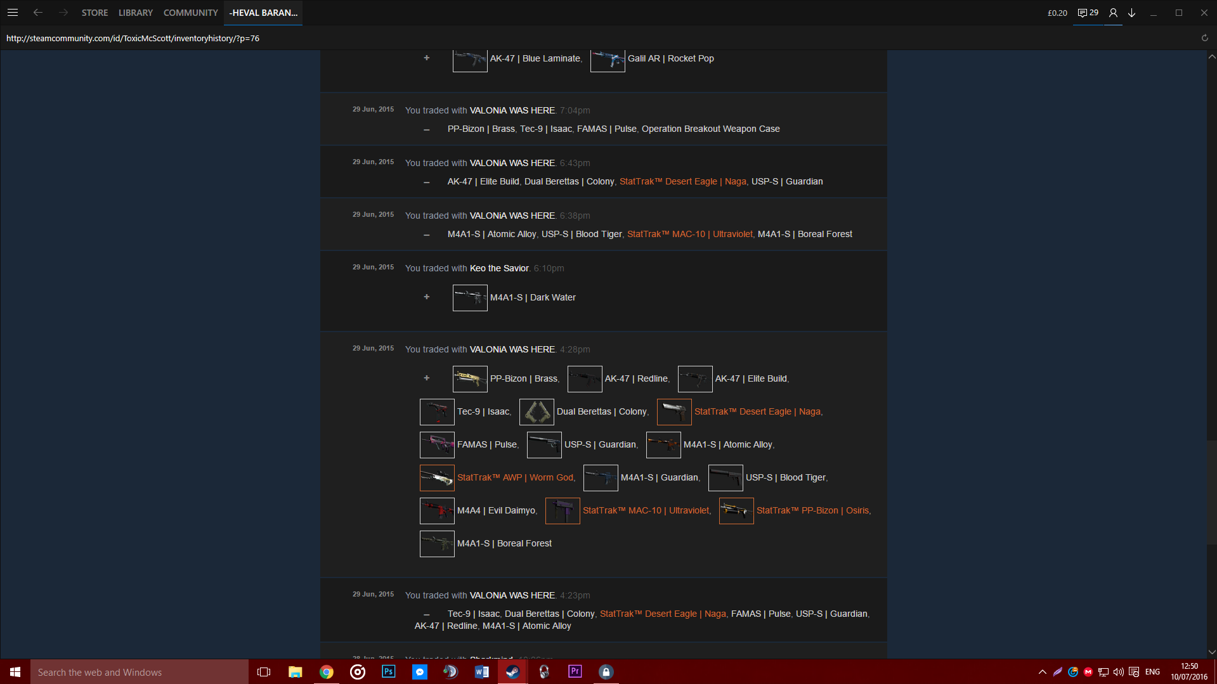This screenshot has width=1217, height=684.
Task: View the £0.20 wallet balance
Action: (1057, 13)
